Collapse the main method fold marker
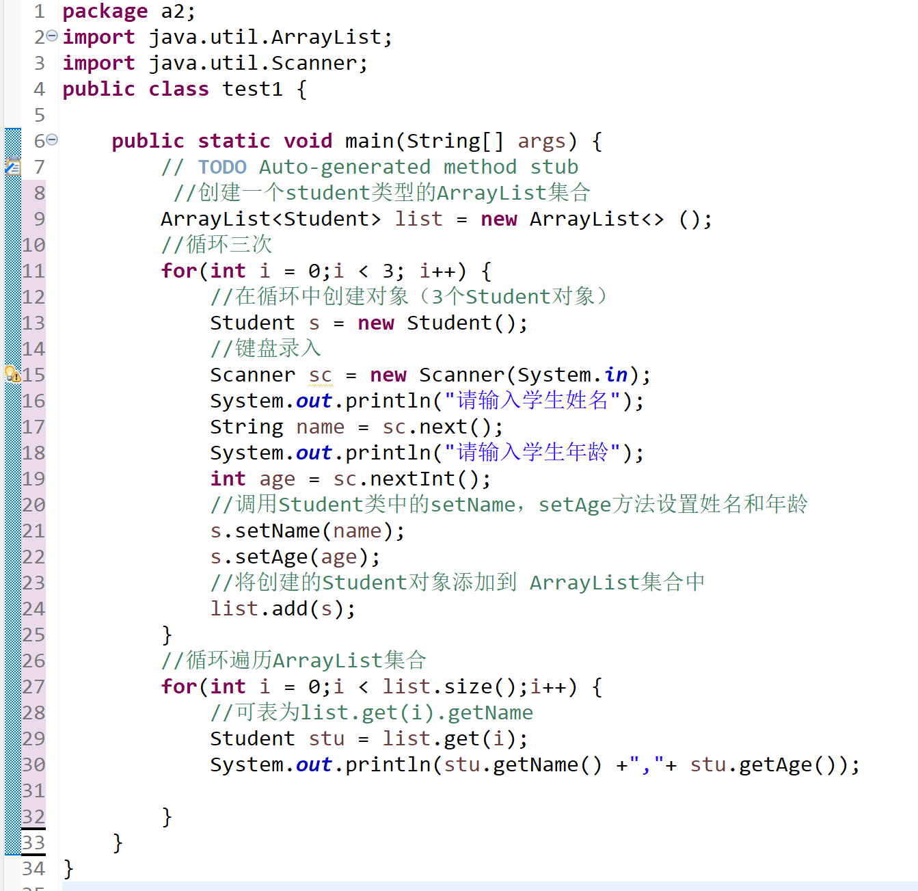918x891 pixels. tap(52, 140)
